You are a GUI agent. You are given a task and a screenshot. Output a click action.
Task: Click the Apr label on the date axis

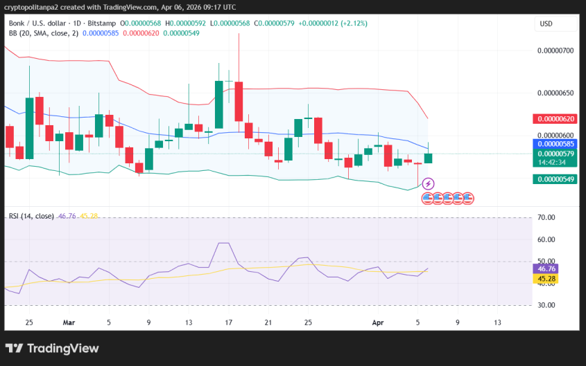coord(378,322)
